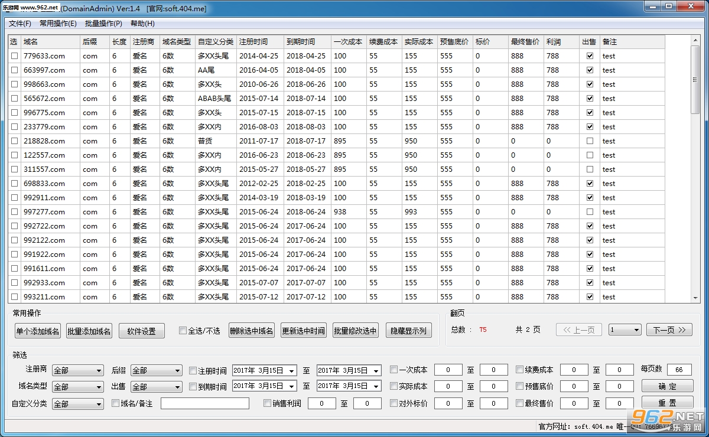Image resolution: width=709 pixels, height=437 pixels.
Task: Sort by the 到期时间 column header
Action: click(x=307, y=42)
